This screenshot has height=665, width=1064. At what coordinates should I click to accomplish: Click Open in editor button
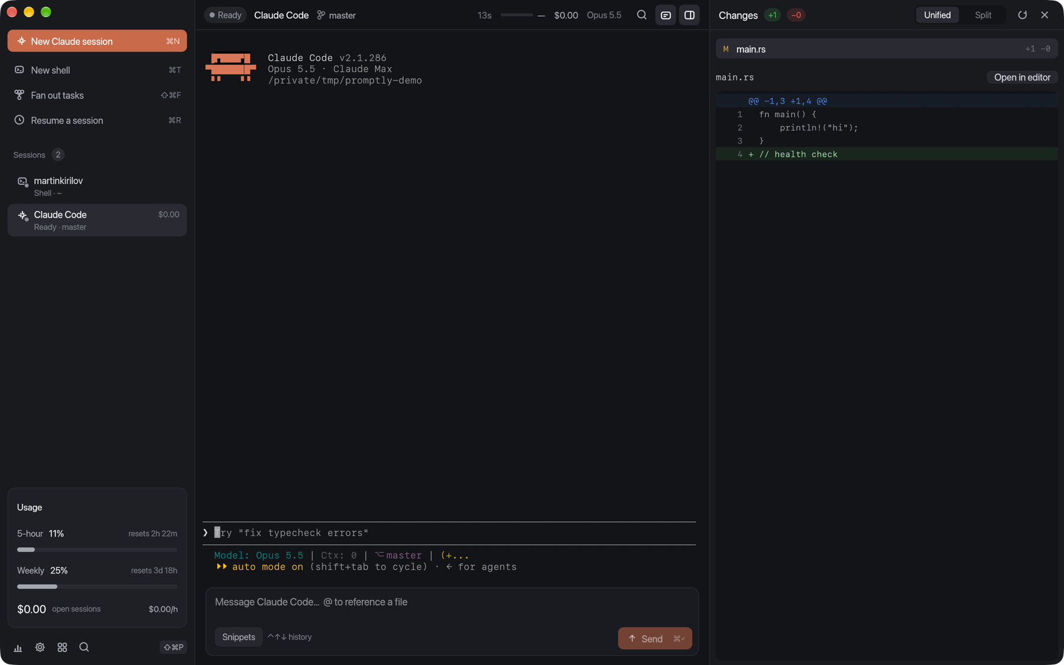pos(1022,77)
